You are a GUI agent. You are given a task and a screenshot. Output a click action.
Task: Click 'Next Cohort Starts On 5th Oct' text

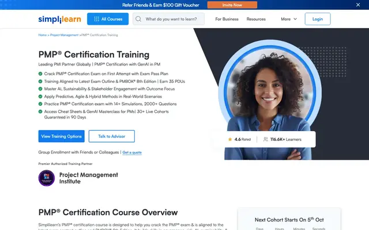click(x=289, y=220)
